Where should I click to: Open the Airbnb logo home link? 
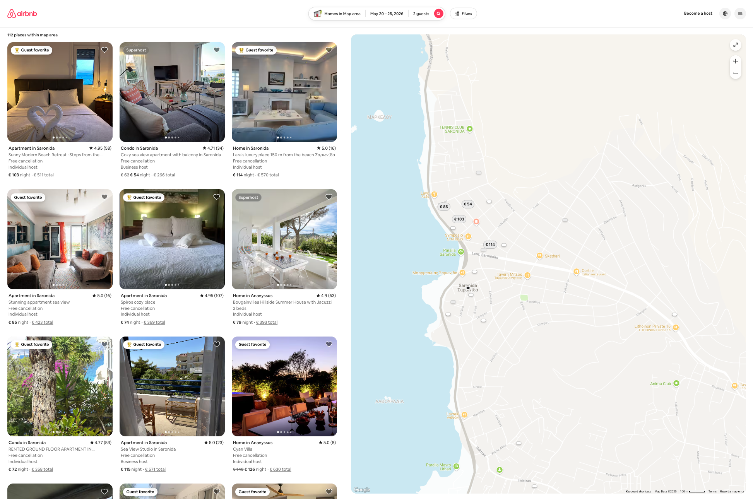tap(22, 14)
